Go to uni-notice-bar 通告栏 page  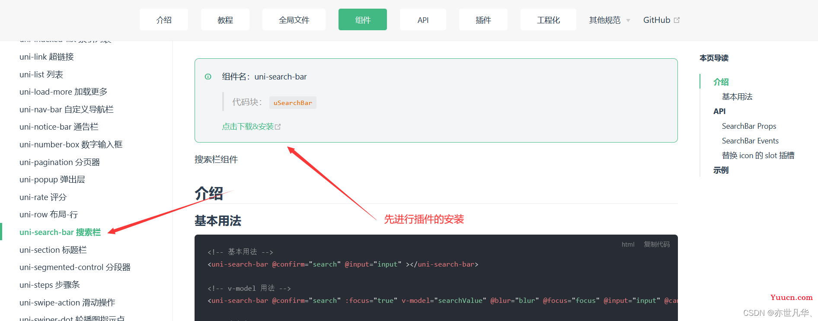(x=59, y=127)
